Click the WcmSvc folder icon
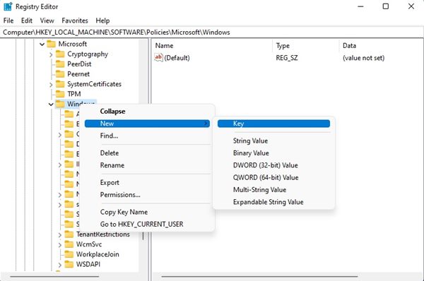The width and height of the screenshot is (424, 281). (x=69, y=244)
